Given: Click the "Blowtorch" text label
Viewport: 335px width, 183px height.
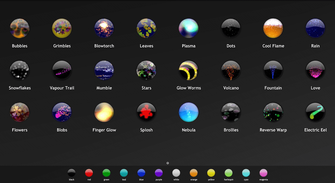Looking at the screenshot, I should (104, 46).
